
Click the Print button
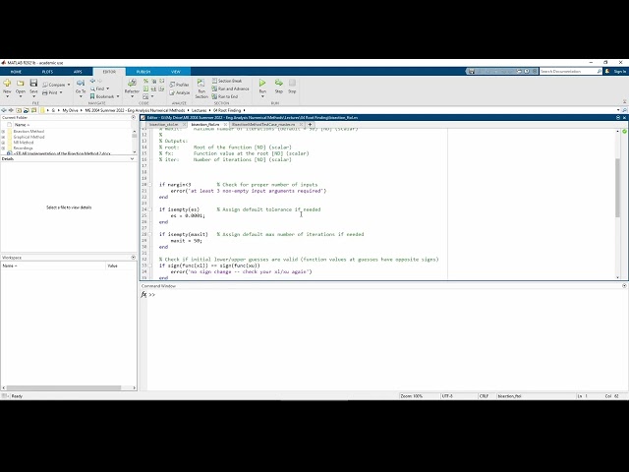[x=50, y=92]
